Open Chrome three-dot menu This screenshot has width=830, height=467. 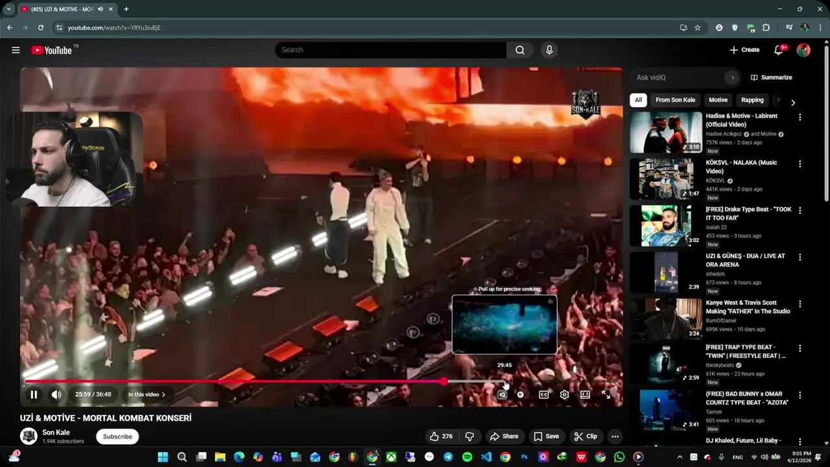pos(820,28)
